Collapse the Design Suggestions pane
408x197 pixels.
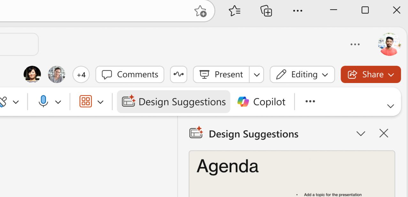(x=361, y=133)
